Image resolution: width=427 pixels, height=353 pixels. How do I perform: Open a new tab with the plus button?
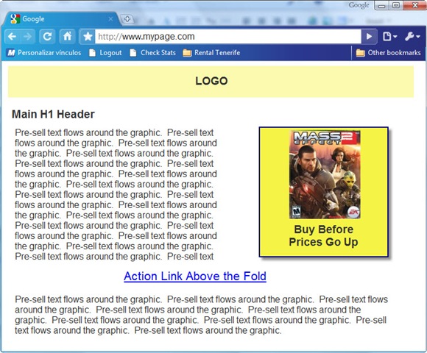coord(127,19)
